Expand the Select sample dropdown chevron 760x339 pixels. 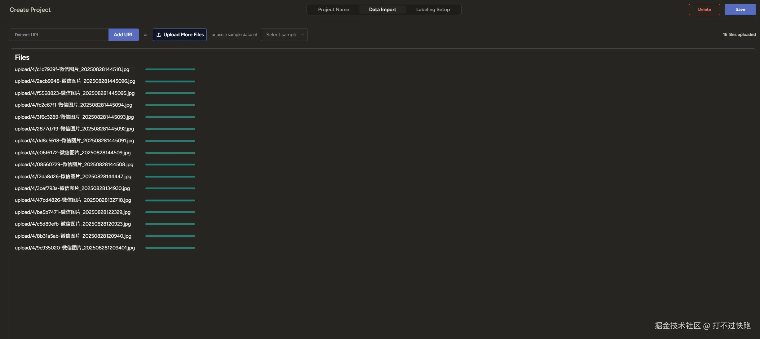point(302,35)
